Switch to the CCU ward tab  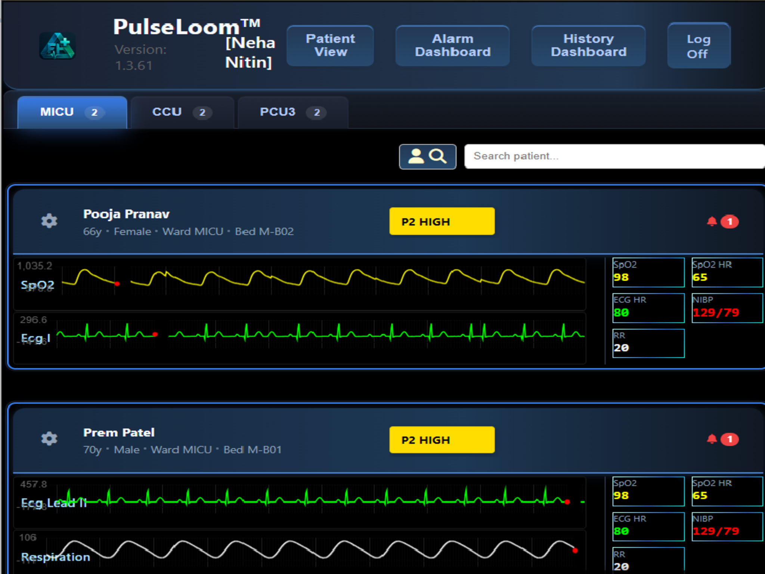point(181,112)
